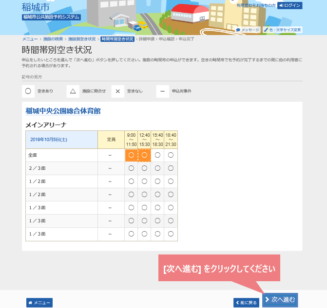Select 2／3面 slot at 9:00～11:50
327x308 pixels.
coord(131,168)
